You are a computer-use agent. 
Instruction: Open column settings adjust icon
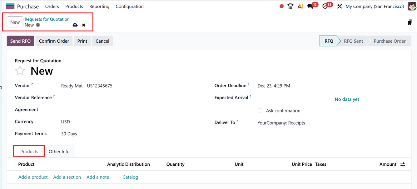403,164
